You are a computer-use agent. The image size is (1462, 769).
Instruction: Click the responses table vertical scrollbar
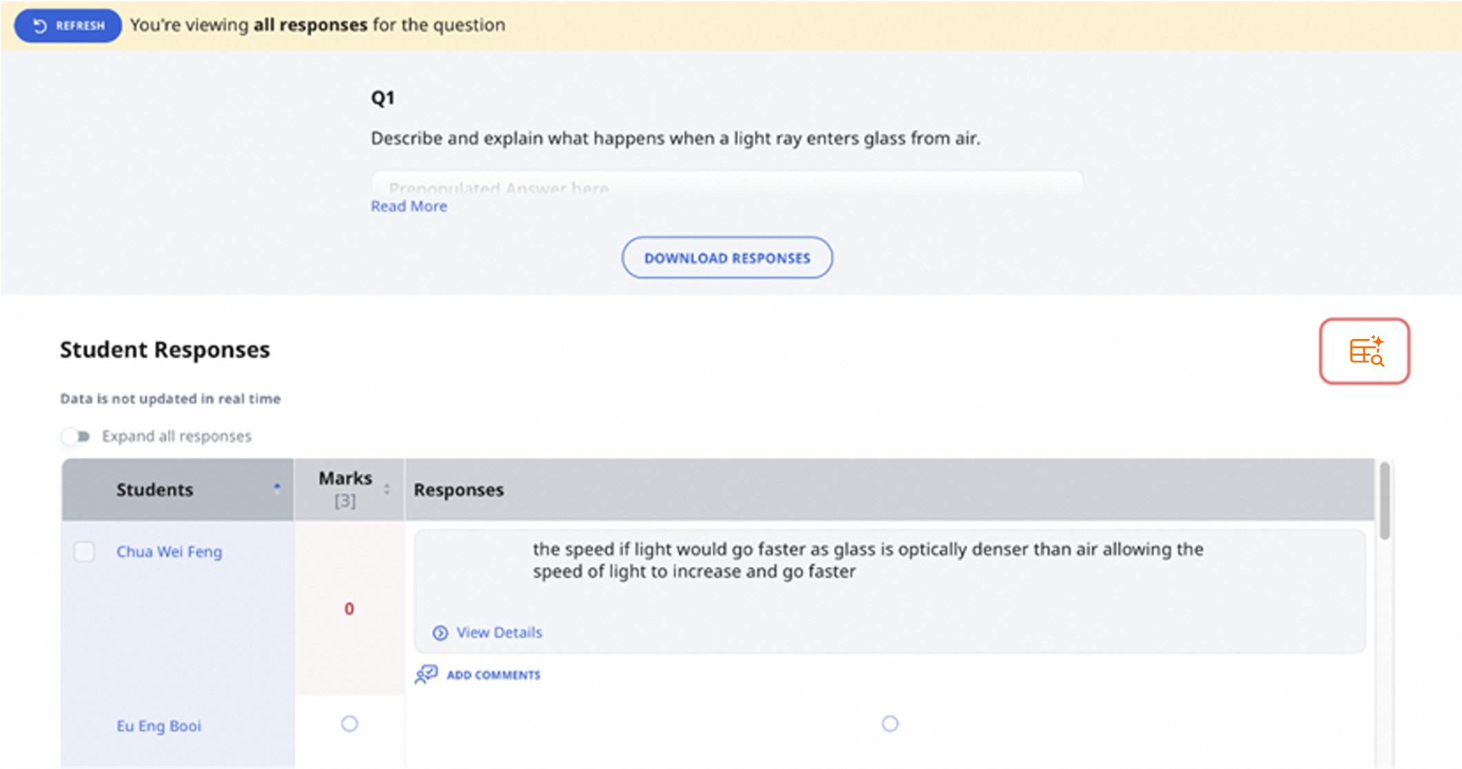coord(1384,501)
